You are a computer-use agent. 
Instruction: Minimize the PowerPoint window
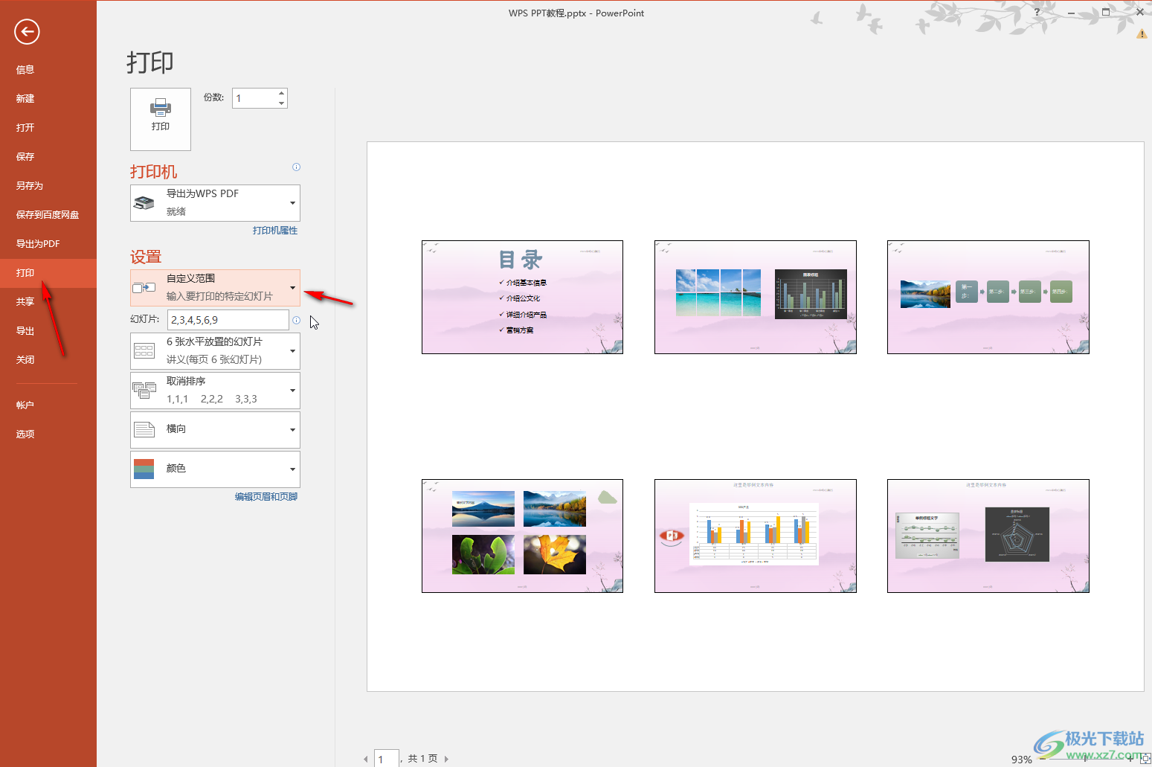click(x=1072, y=13)
